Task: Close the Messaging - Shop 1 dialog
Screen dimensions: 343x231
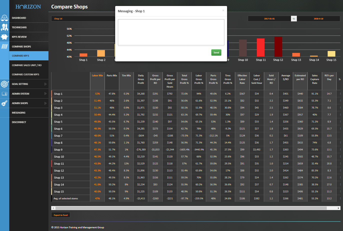Action: [x=223, y=10]
